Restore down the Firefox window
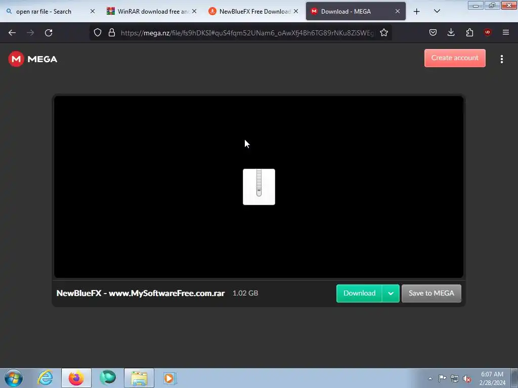This screenshot has width=518, height=388. click(492, 5)
